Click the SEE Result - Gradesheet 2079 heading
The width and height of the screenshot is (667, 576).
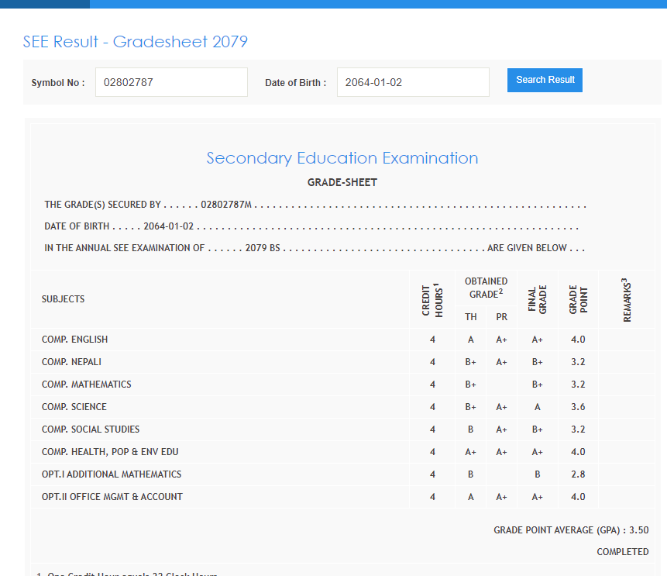pos(136,42)
